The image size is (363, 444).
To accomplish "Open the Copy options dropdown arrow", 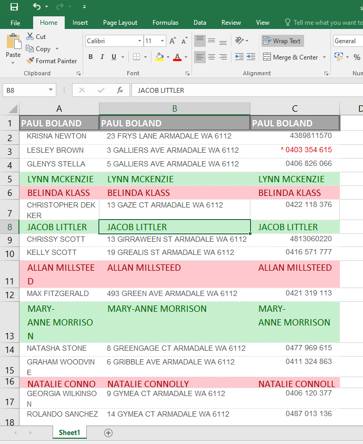I will point(57,48).
